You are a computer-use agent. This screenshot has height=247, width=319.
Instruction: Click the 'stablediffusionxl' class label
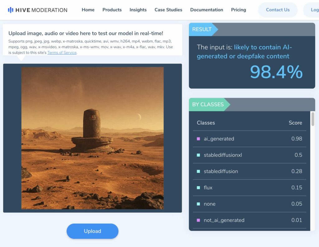[x=223, y=155]
